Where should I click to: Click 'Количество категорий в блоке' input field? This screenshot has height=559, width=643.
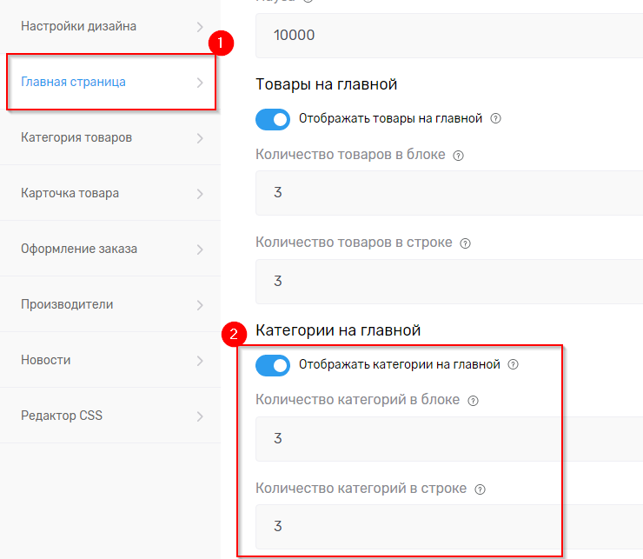click(x=448, y=438)
